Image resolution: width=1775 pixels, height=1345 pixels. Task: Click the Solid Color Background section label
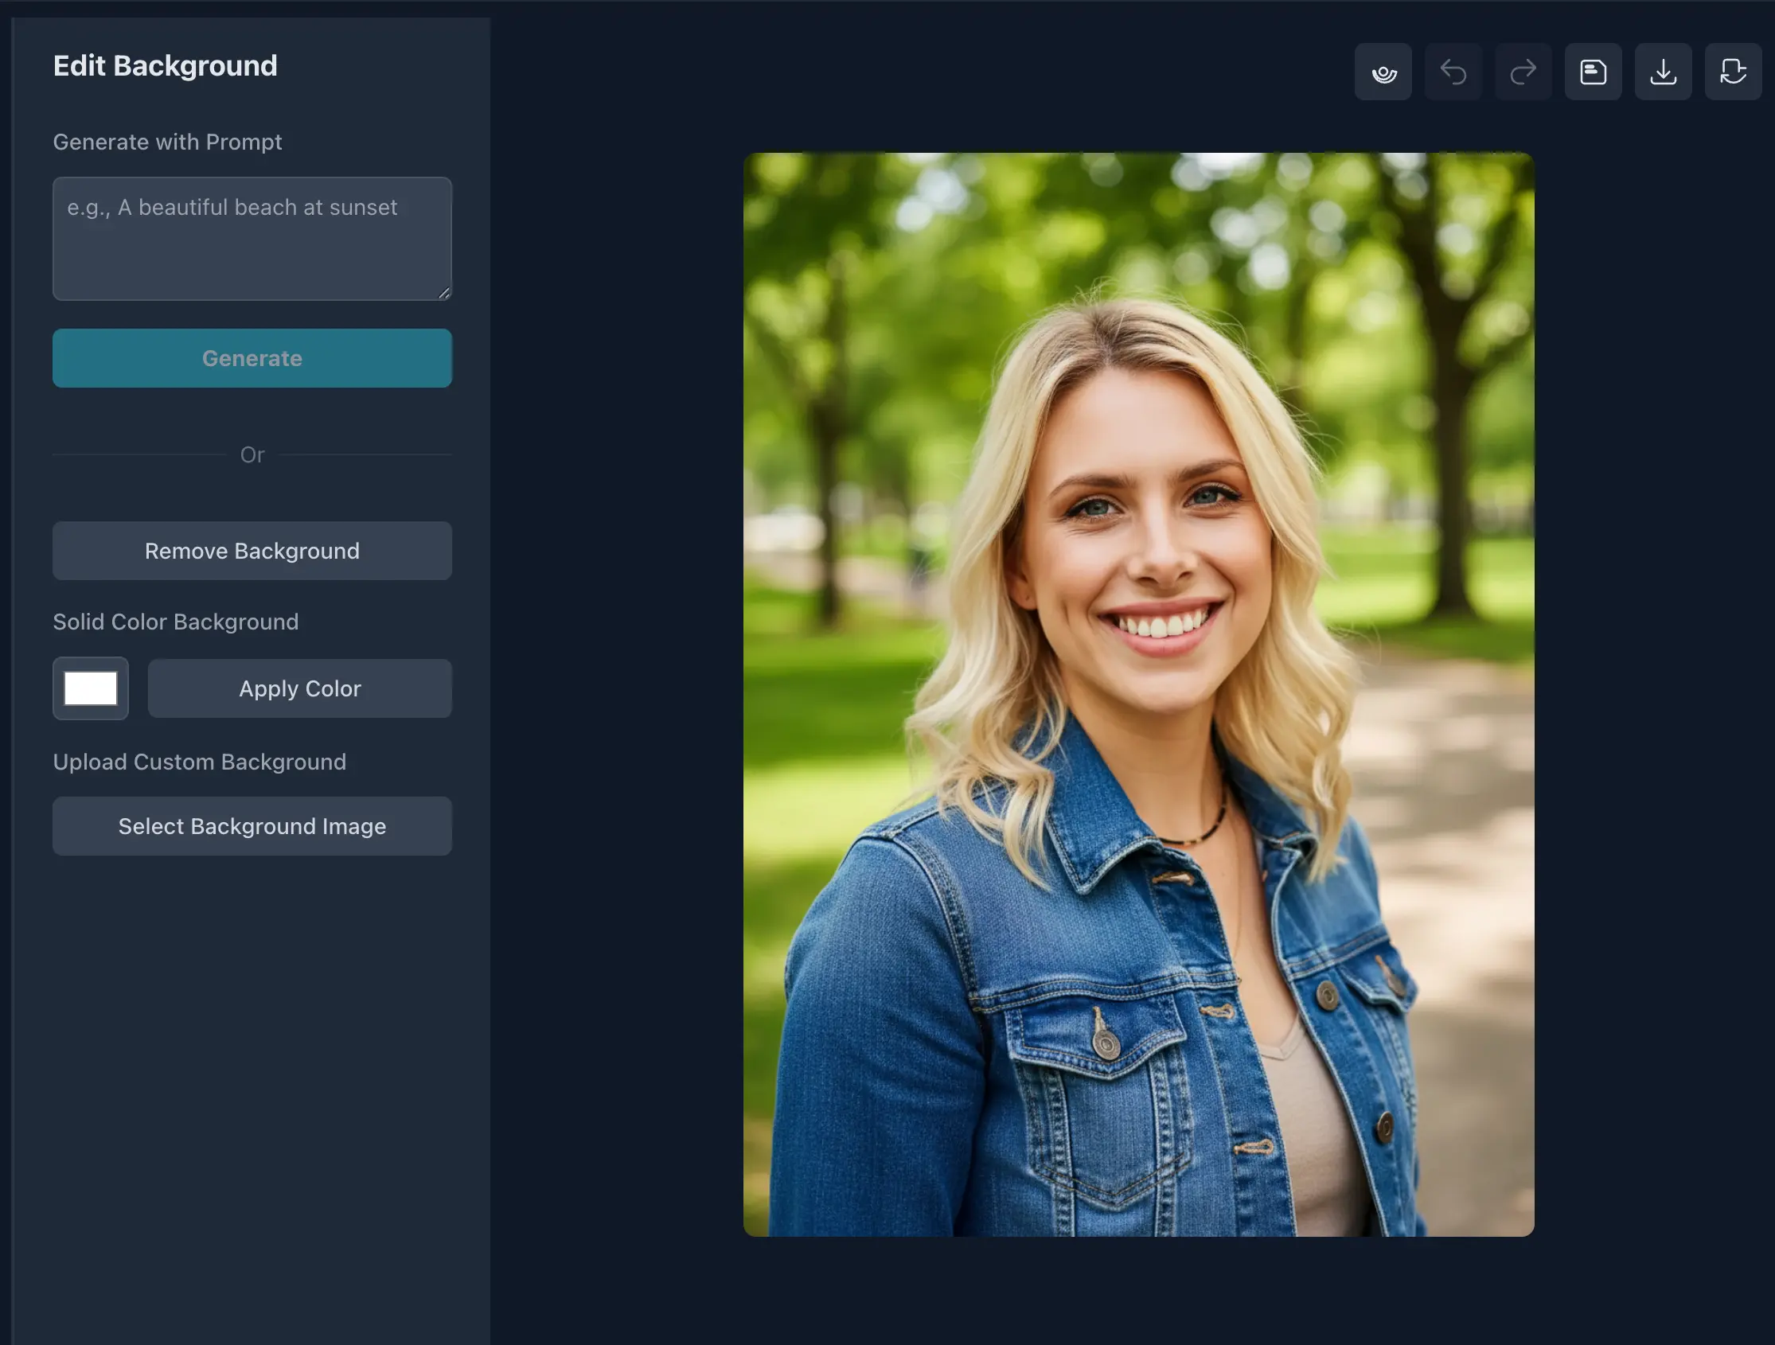pyautogui.click(x=176, y=621)
